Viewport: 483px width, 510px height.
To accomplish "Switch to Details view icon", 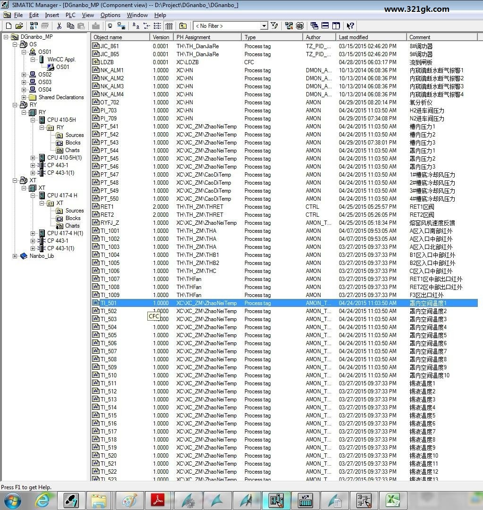I will [x=169, y=25].
